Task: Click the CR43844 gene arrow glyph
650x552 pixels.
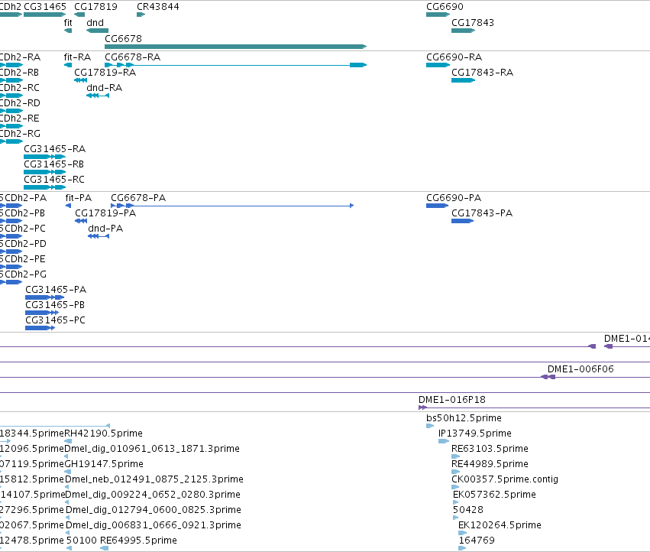Action: 141,15
